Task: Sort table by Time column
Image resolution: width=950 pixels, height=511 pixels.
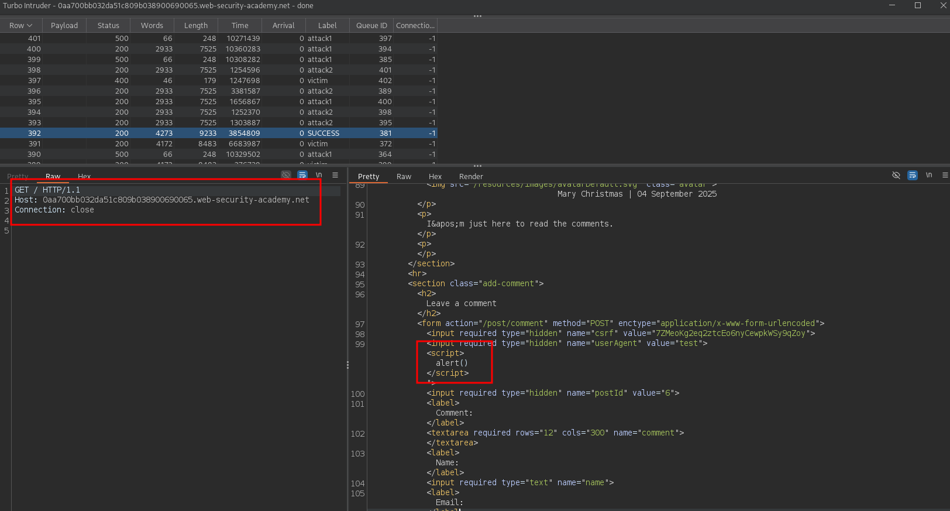Action: 240,25
